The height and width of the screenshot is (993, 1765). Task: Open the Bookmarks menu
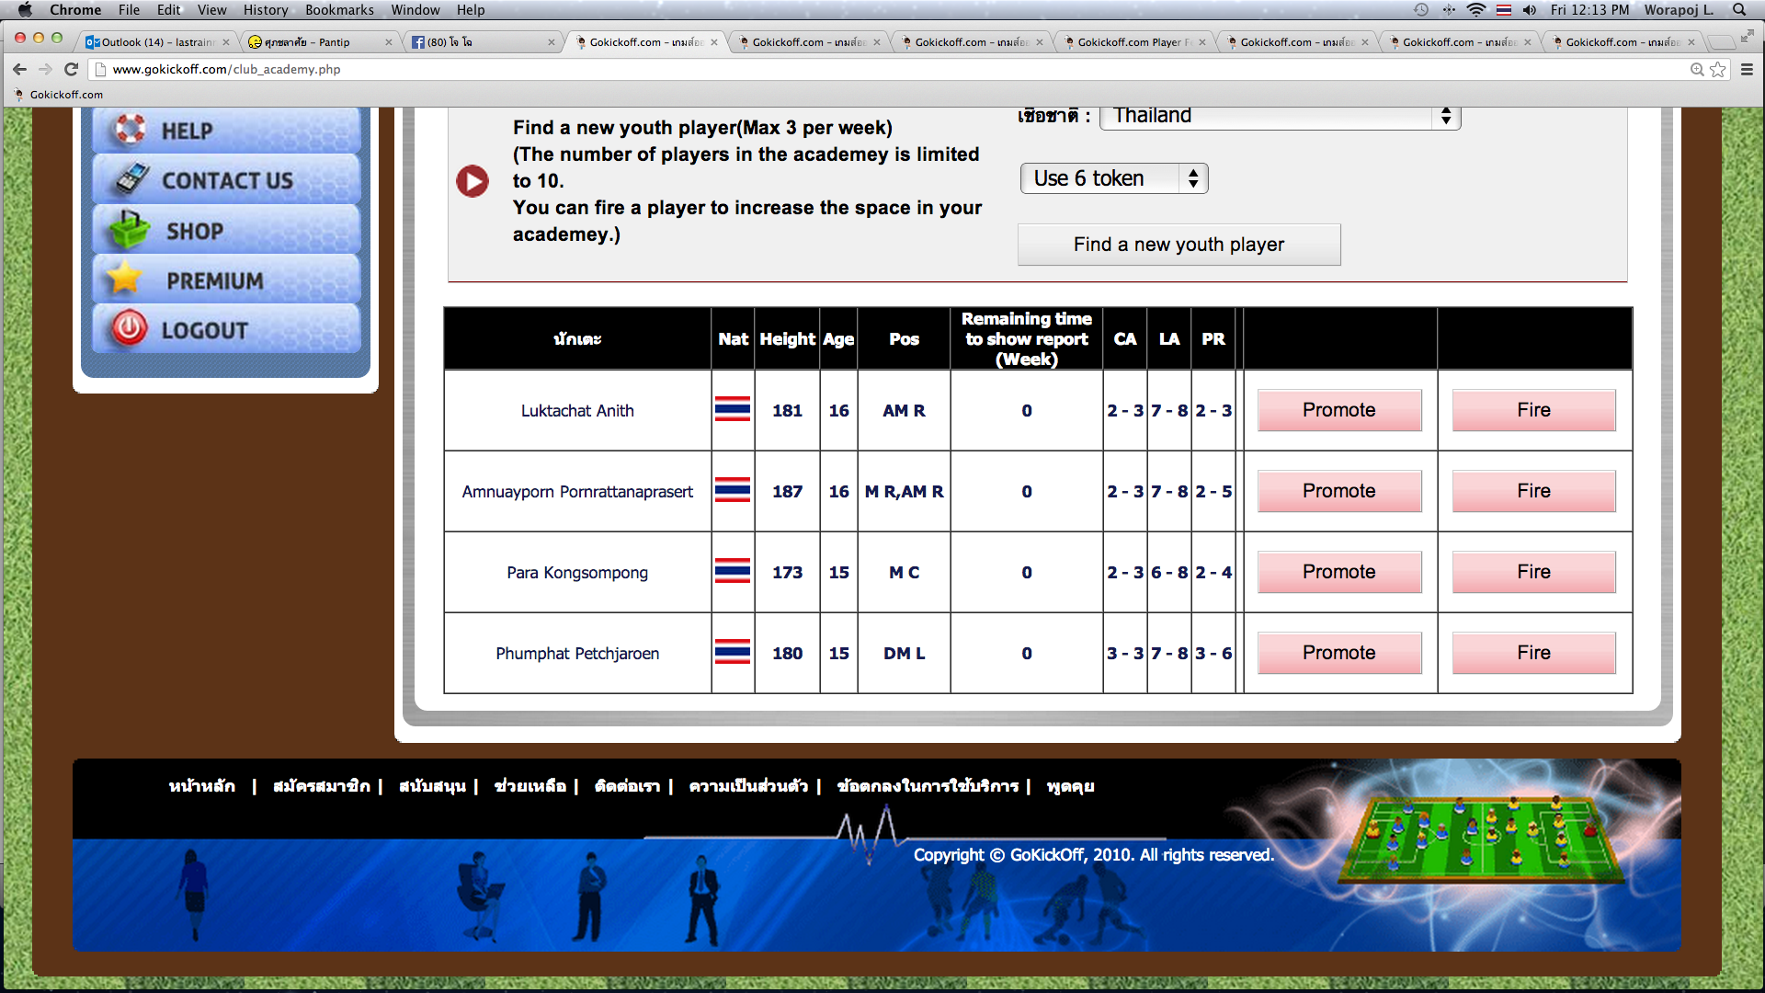339,10
